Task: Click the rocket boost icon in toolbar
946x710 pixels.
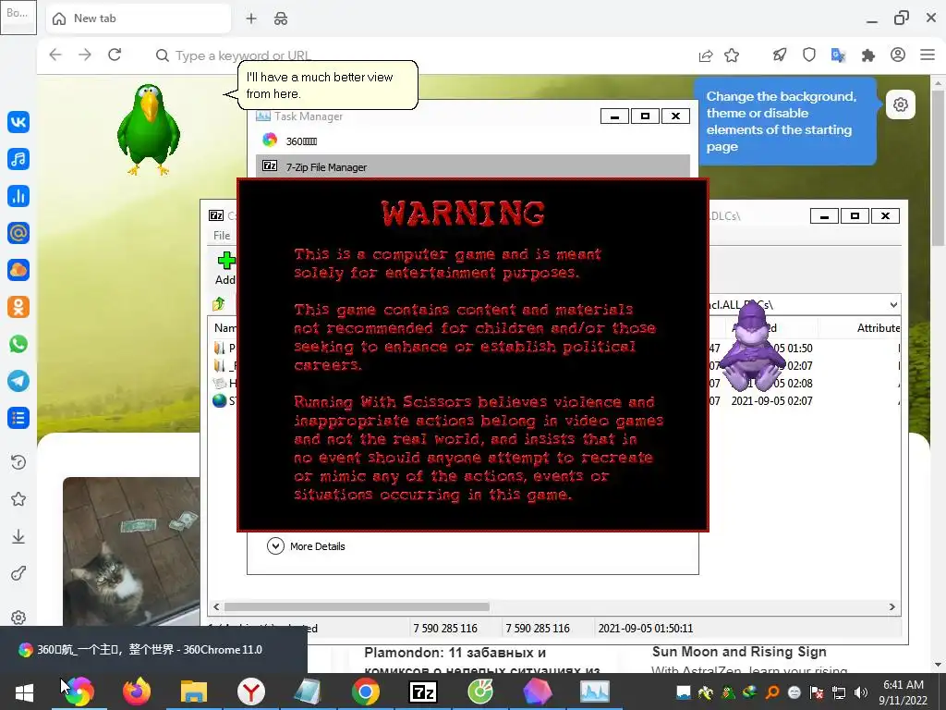Action: (x=780, y=55)
